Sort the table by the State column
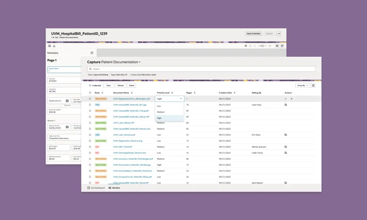 click(x=102, y=93)
